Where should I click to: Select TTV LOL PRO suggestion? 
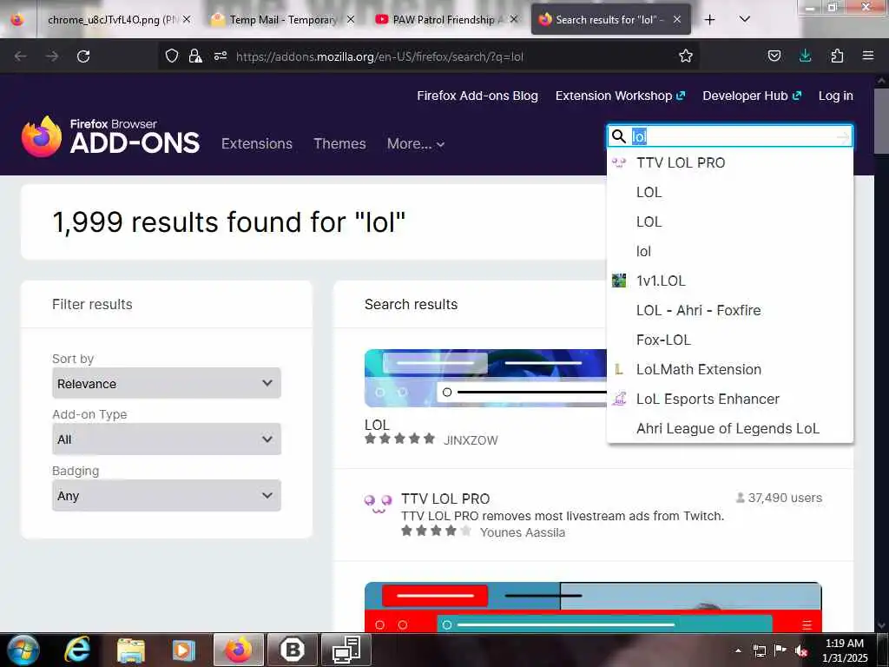click(729, 162)
